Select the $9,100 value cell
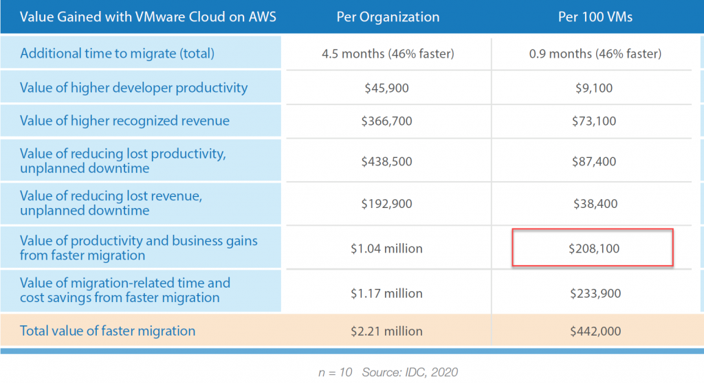 point(595,88)
